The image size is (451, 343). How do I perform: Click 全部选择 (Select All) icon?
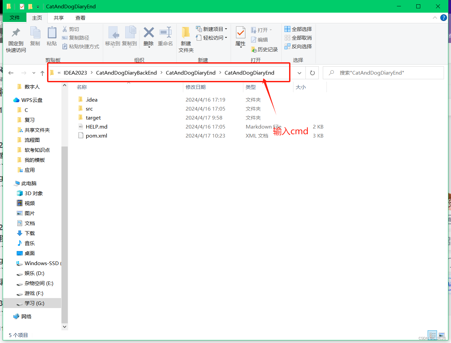tap(298, 29)
